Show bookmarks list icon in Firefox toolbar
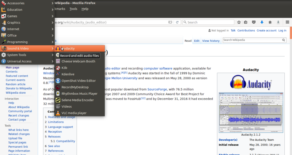Viewport: 292px width, 155px height. point(246,22)
